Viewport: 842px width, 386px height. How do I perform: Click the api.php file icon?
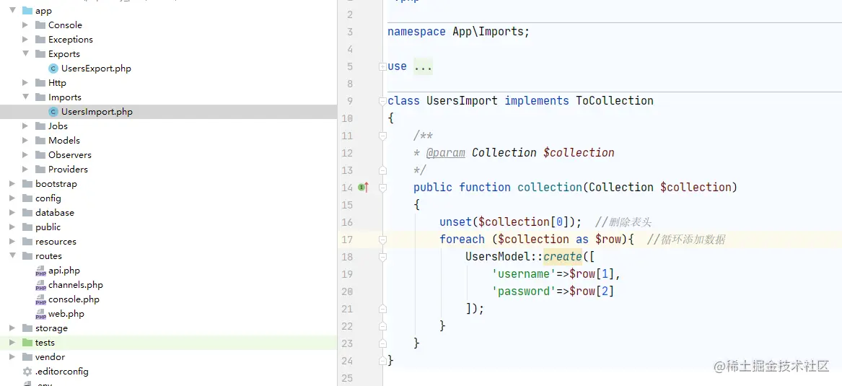41,271
